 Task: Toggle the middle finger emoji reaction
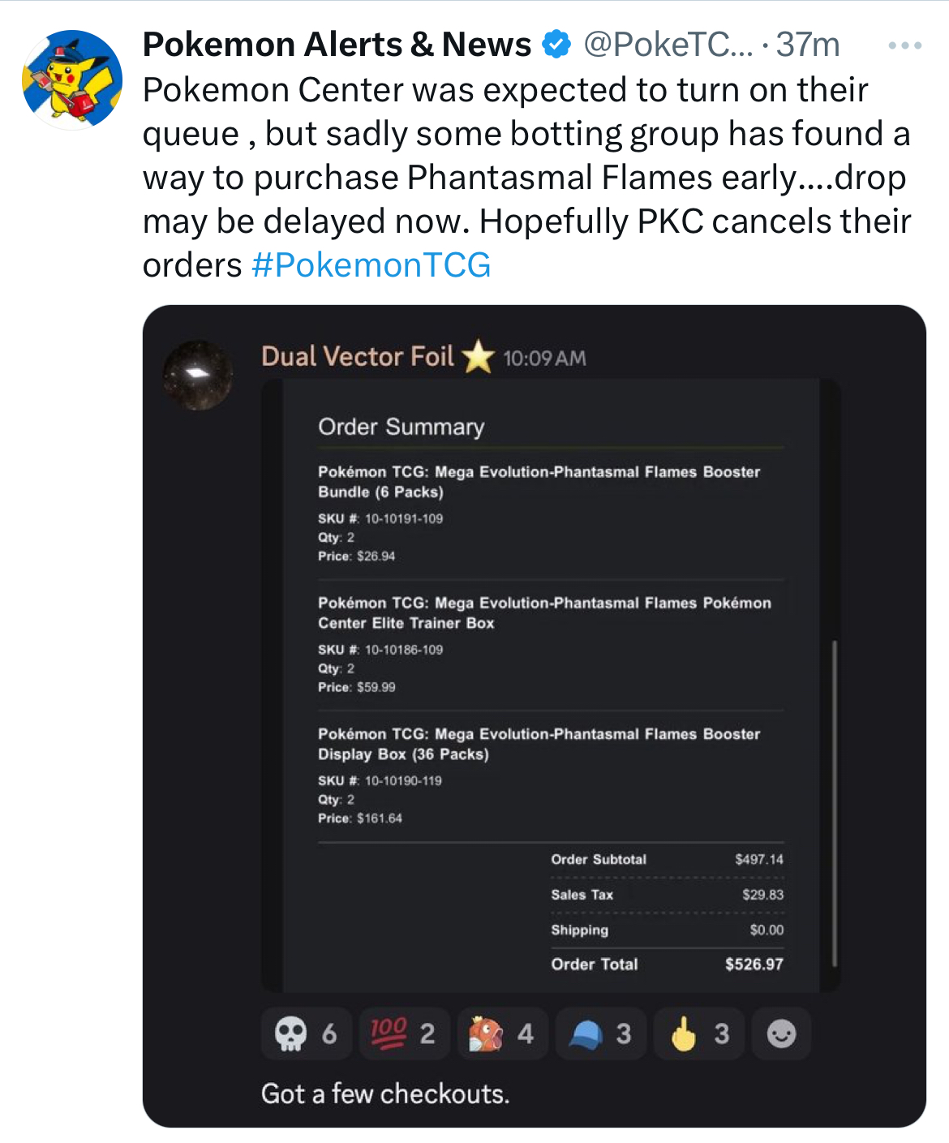click(698, 1033)
